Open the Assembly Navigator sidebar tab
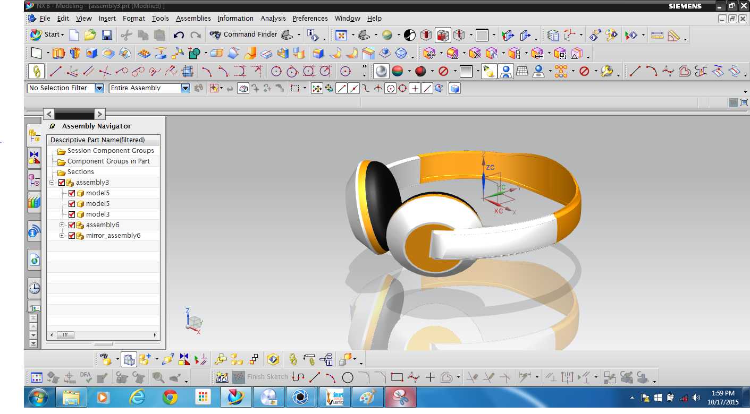 coord(34,135)
